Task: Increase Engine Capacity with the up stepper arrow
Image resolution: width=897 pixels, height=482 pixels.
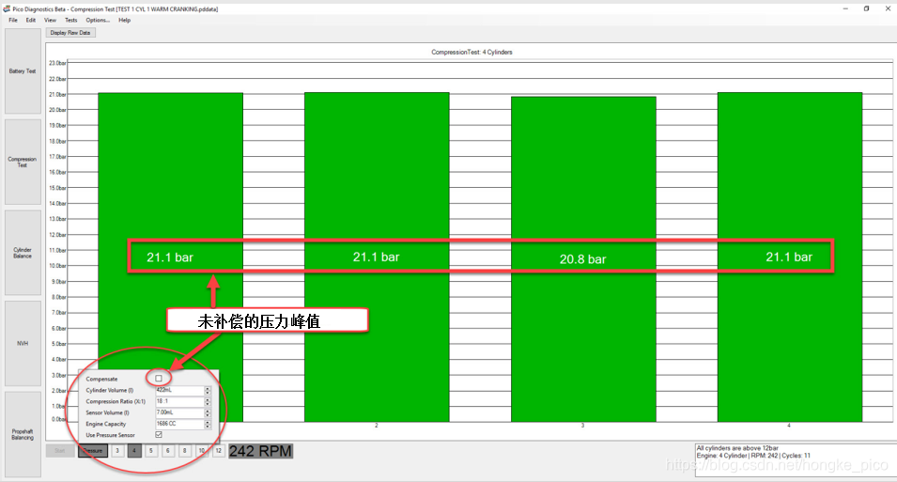Action: pyautogui.click(x=208, y=422)
